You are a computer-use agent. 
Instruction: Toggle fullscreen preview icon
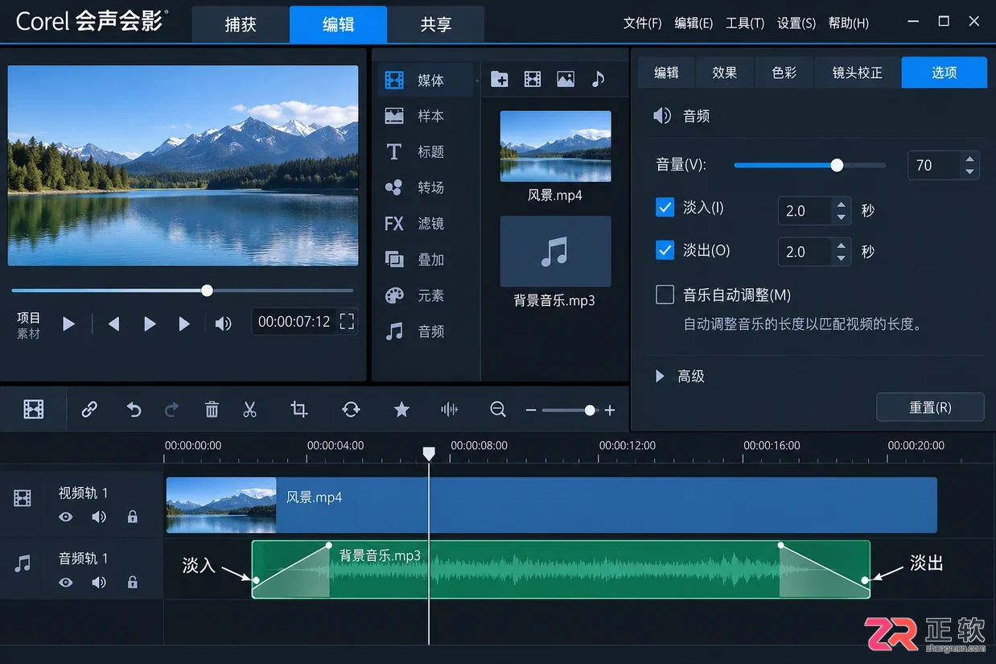pos(347,322)
